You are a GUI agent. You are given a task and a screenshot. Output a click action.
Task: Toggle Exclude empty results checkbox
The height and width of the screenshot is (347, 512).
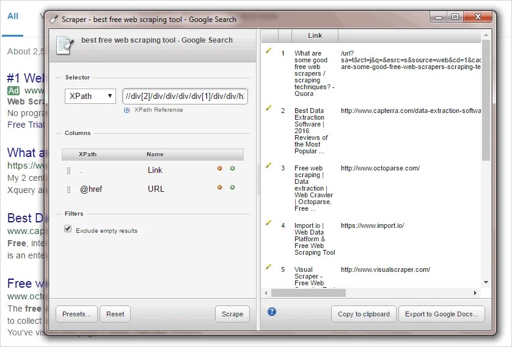click(68, 229)
